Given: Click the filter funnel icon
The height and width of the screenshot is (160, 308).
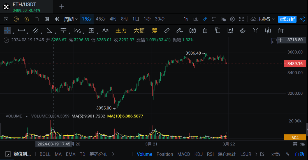Looking at the screenshot, I should [x=255, y=30].
